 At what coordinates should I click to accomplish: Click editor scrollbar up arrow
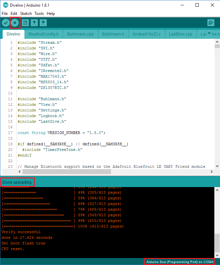point(217,42)
